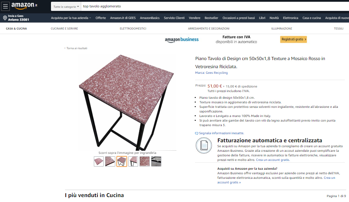Expand Acquista per la tua azienda menu
The image size is (349, 202).
click(71, 18)
